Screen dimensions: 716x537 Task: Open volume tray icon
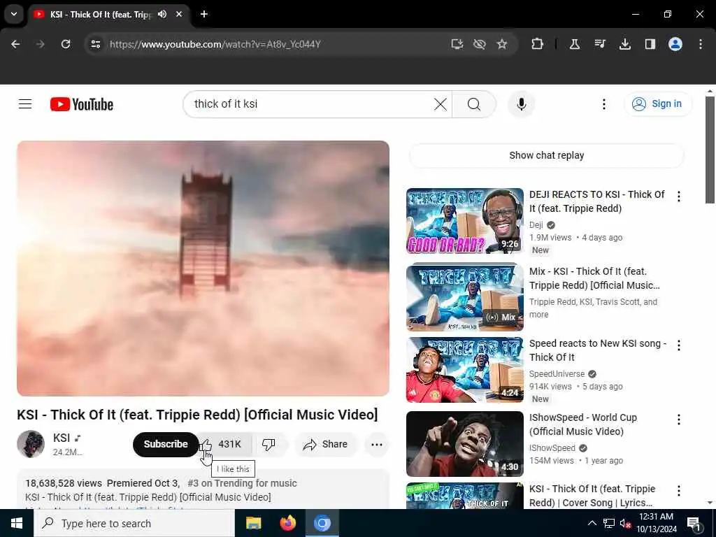[625, 523]
